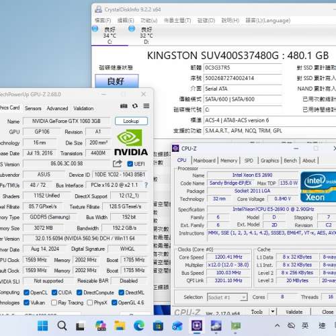Enable the Ray Tracing checkbox

(54, 302)
